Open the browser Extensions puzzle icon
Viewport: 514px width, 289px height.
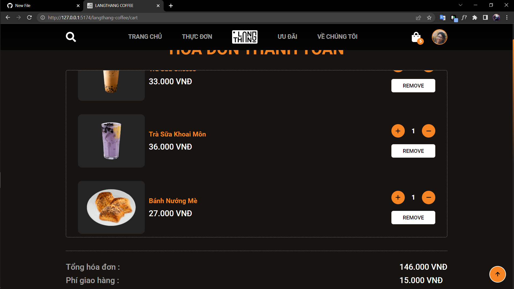(x=475, y=18)
